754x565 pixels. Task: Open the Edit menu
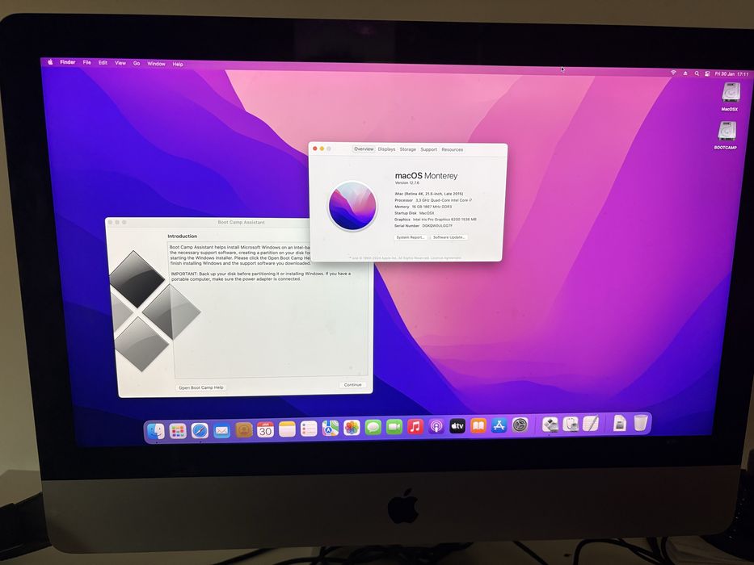(x=103, y=62)
